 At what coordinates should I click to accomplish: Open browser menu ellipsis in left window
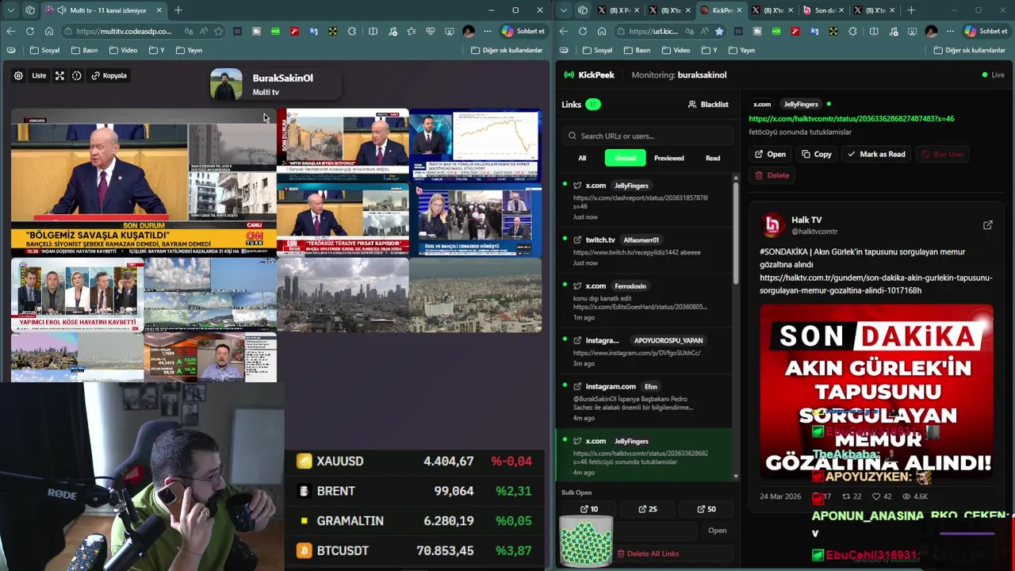[488, 31]
